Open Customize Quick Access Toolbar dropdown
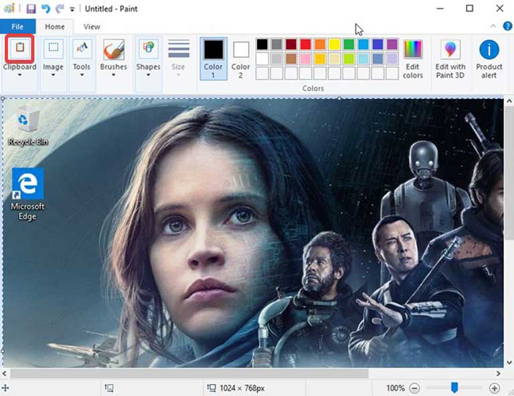 72,9
